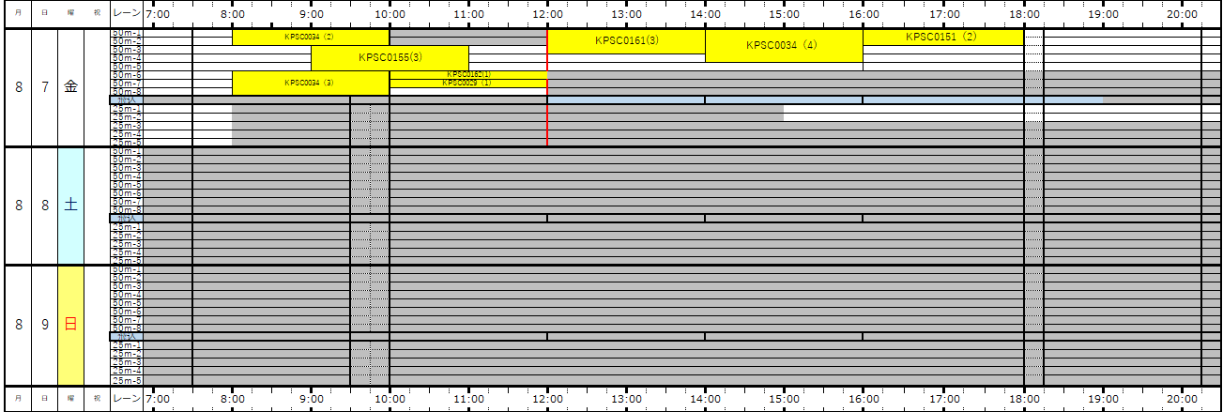Click 15:00 on the top time axis

pyautogui.click(x=784, y=14)
